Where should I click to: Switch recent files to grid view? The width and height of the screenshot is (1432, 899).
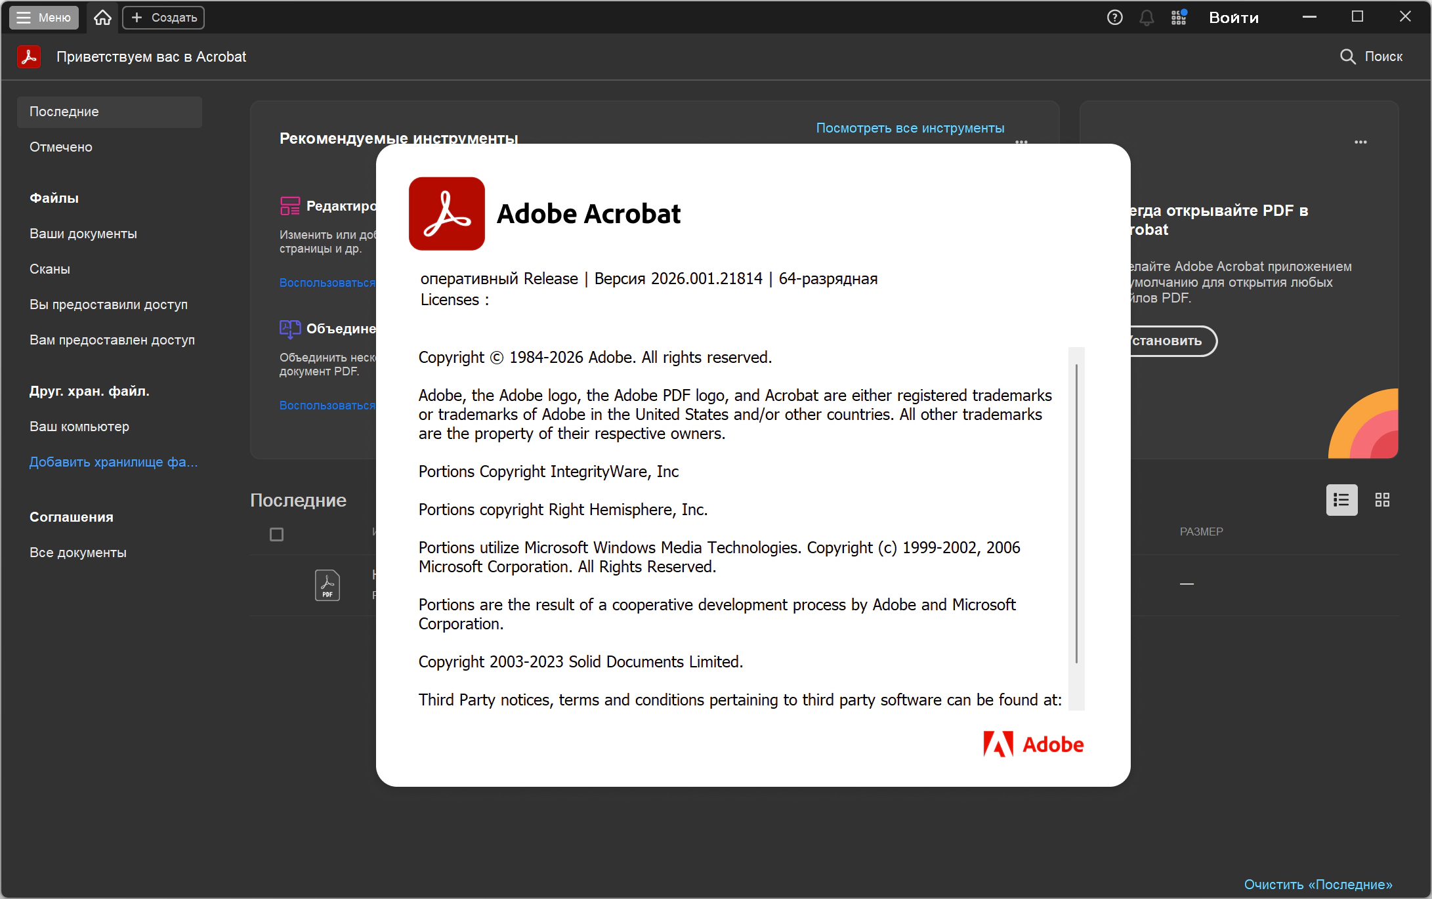pos(1382,500)
